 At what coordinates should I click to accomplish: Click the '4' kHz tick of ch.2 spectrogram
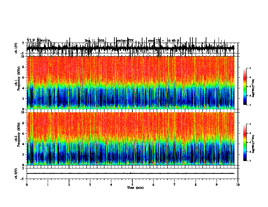click(x=24, y=144)
